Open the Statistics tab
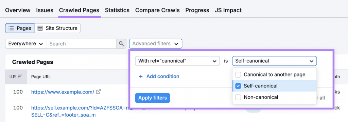The height and width of the screenshot is (122, 348). [x=117, y=10]
